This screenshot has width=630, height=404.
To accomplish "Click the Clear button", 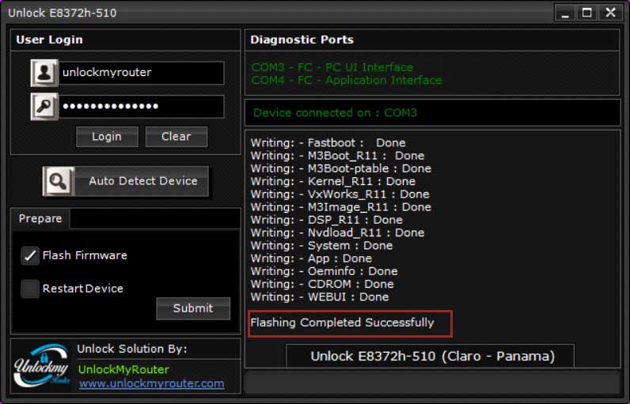I will (176, 137).
